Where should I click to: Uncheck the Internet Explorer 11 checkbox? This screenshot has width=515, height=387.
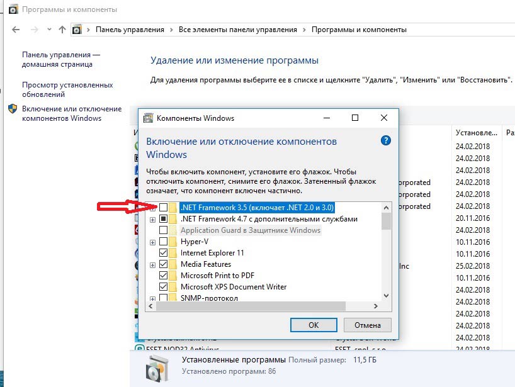tap(163, 253)
